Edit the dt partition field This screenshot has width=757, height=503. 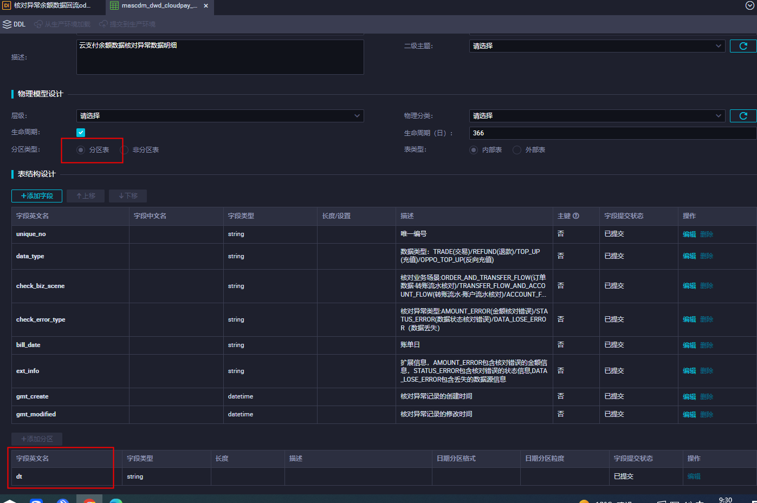tap(694, 476)
